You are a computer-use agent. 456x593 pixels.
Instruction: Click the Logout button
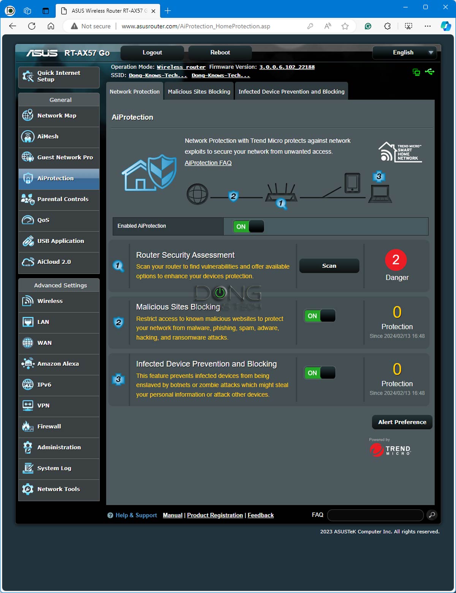(x=152, y=52)
